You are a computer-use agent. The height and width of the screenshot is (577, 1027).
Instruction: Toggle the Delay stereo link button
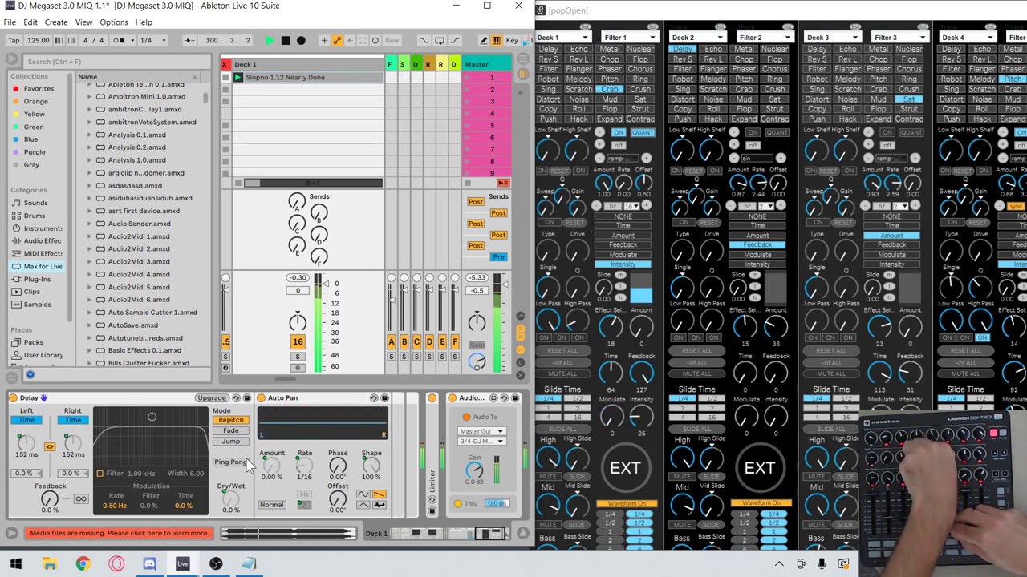(x=49, y=446)
